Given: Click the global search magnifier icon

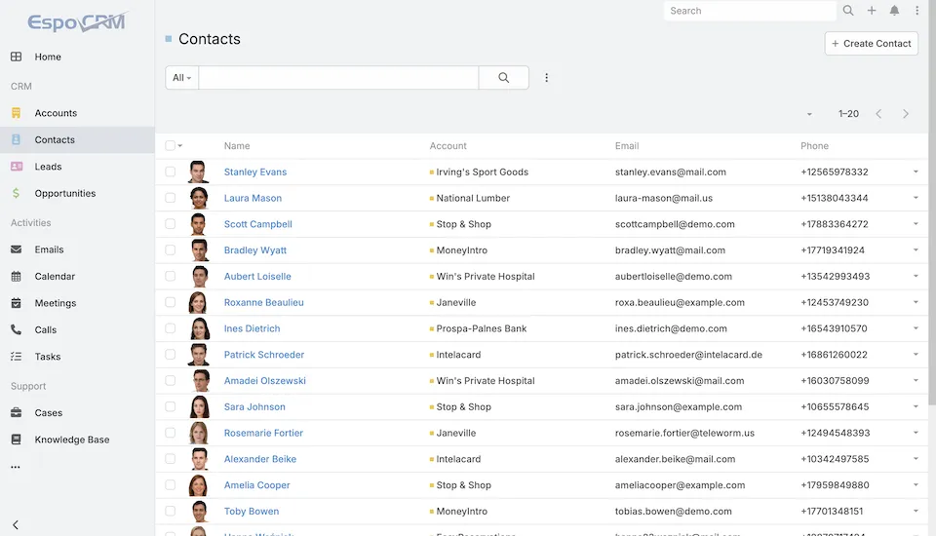Looking at the screenshot, I should (x=848, y=11).
